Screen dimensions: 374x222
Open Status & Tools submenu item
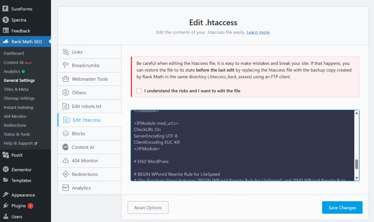[17, 134]
